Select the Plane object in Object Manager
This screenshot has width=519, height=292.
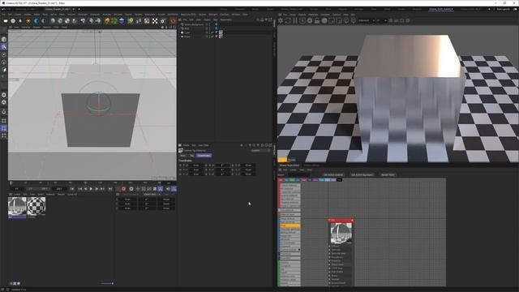coord(187,36)
